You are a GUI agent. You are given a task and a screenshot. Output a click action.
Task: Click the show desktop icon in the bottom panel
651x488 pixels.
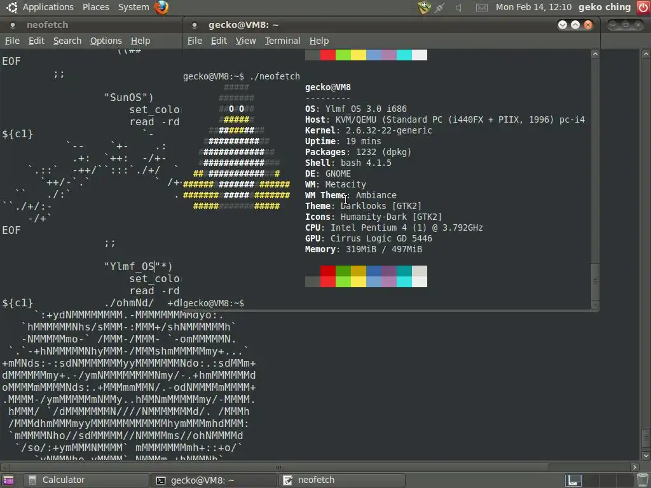point(8,480)
